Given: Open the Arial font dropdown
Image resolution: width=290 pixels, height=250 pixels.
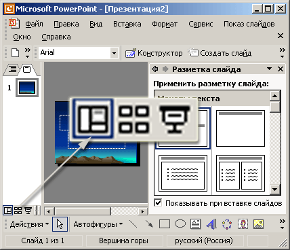Looking at the screenshot, I should click(114, 53).
